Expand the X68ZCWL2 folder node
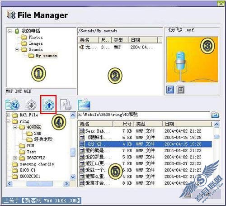The image size is (226, 206). pyautogui.click(x=15, y=158)
